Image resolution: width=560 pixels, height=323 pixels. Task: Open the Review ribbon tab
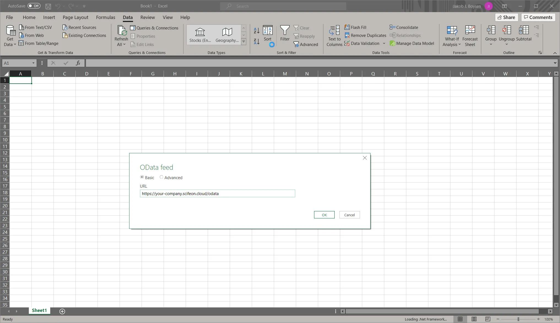pos(147,17)
